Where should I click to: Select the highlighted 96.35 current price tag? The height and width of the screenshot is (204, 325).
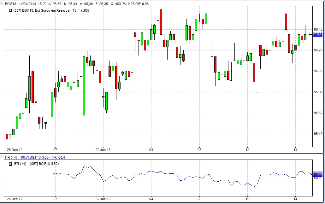point(318,35)
